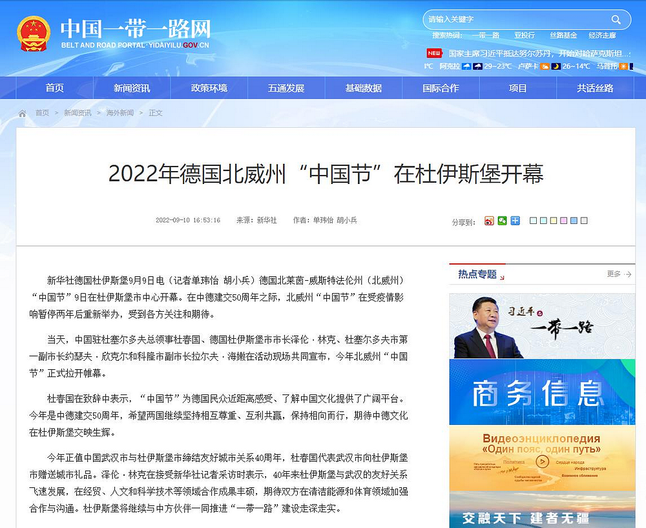Click the 亚投行 hot search keyword
The height and width of the screenshot is (528, 646).
point(524,36)
